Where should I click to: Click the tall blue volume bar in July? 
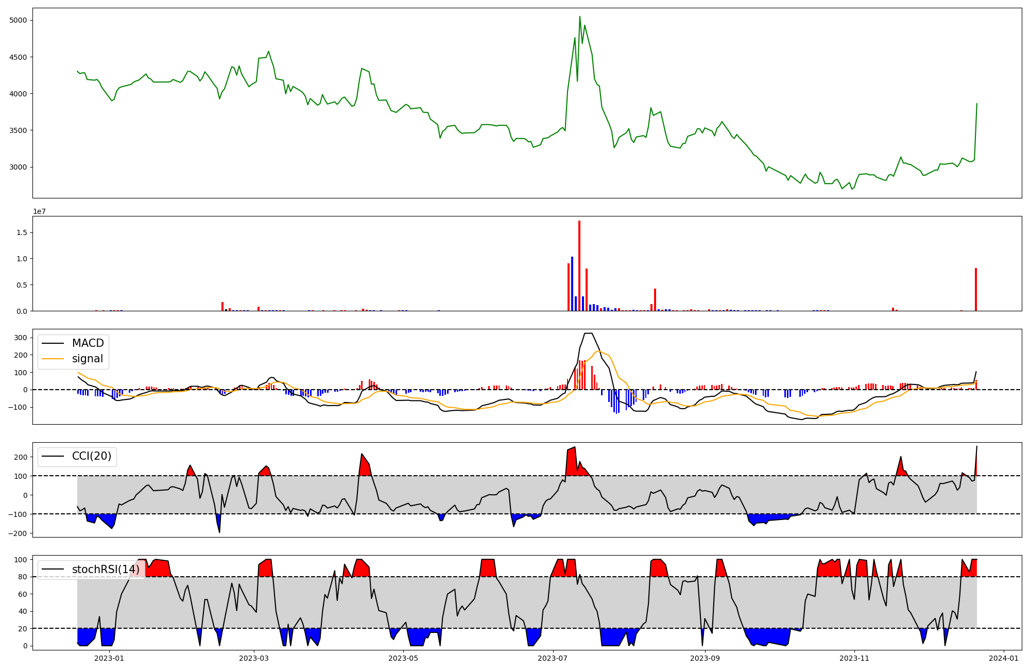pos(572,283)
